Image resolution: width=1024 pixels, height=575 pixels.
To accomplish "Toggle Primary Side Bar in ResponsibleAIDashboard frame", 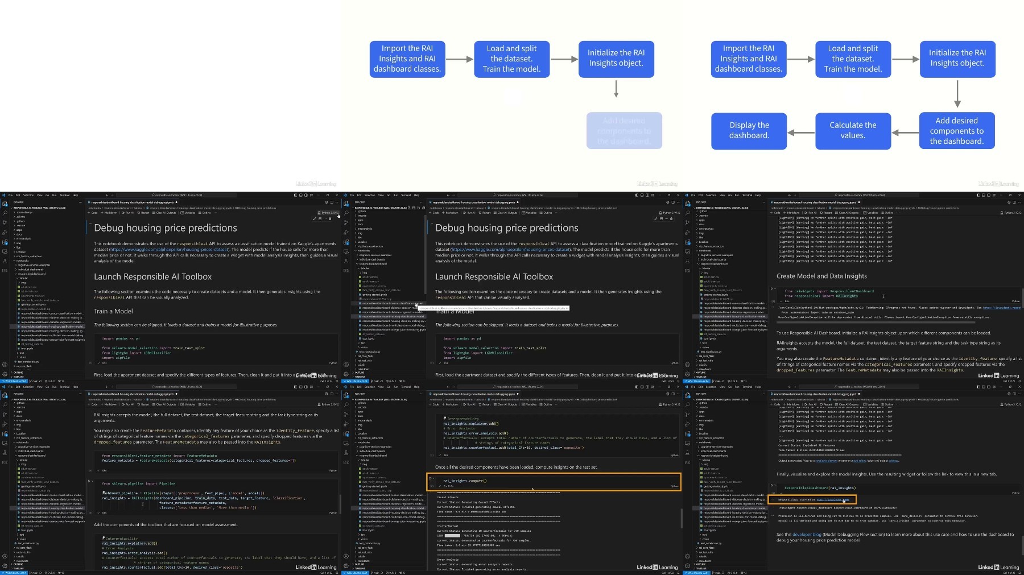I will click(x=978, y=387).
